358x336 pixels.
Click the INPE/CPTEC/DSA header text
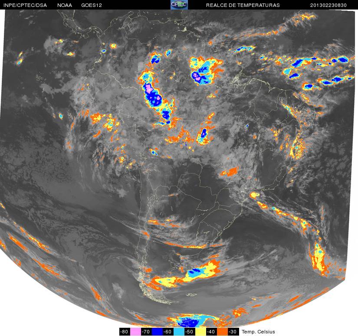click(x=25, y=5)
